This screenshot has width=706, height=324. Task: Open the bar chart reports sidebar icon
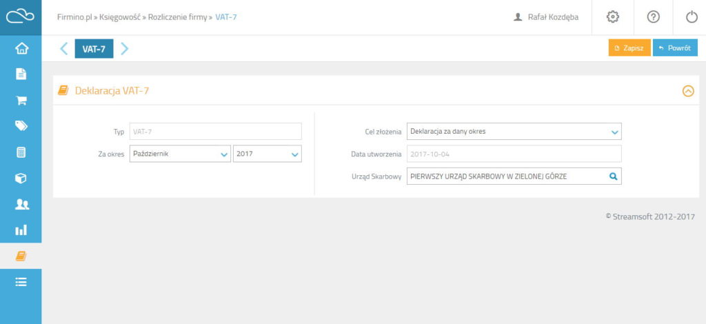click(x=21, y=230)
